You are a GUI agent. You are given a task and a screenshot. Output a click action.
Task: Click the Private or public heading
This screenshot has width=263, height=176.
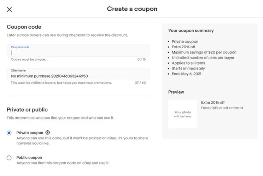tap(27, 110)
